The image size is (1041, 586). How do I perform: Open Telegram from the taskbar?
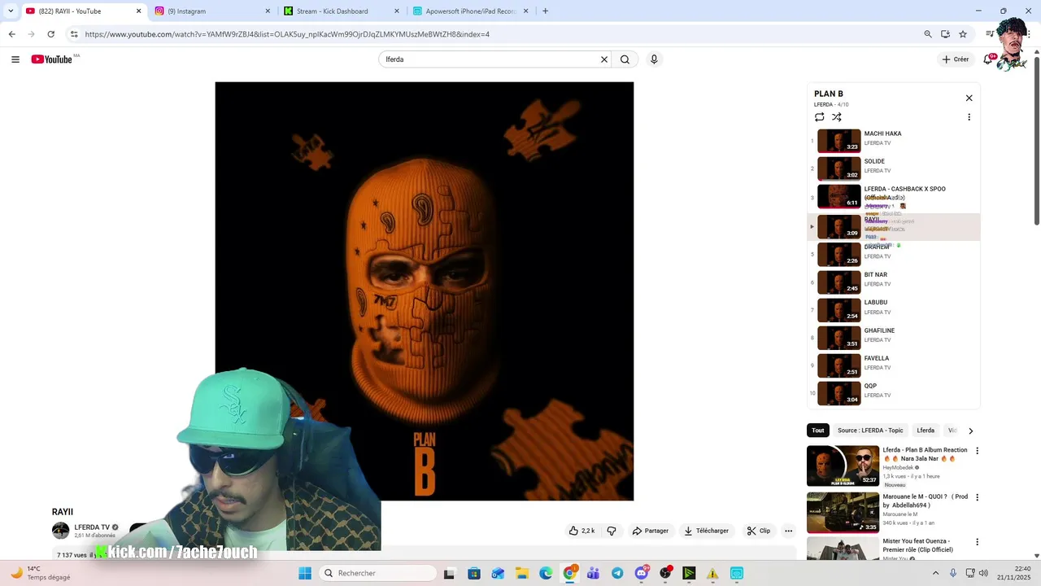coord(617,574)
